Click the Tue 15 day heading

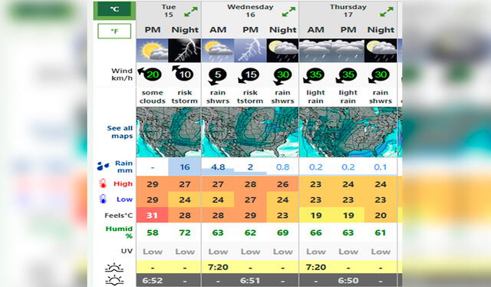(169, 11)
